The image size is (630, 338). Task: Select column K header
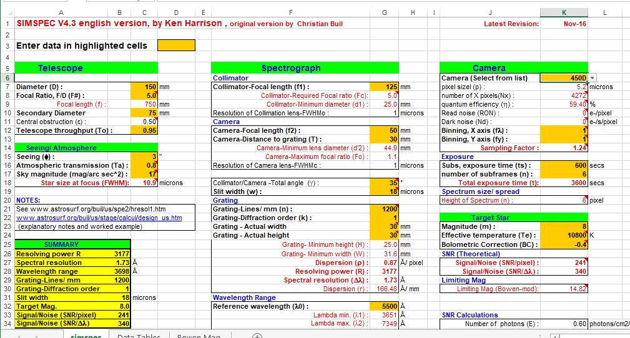[564, 12]
